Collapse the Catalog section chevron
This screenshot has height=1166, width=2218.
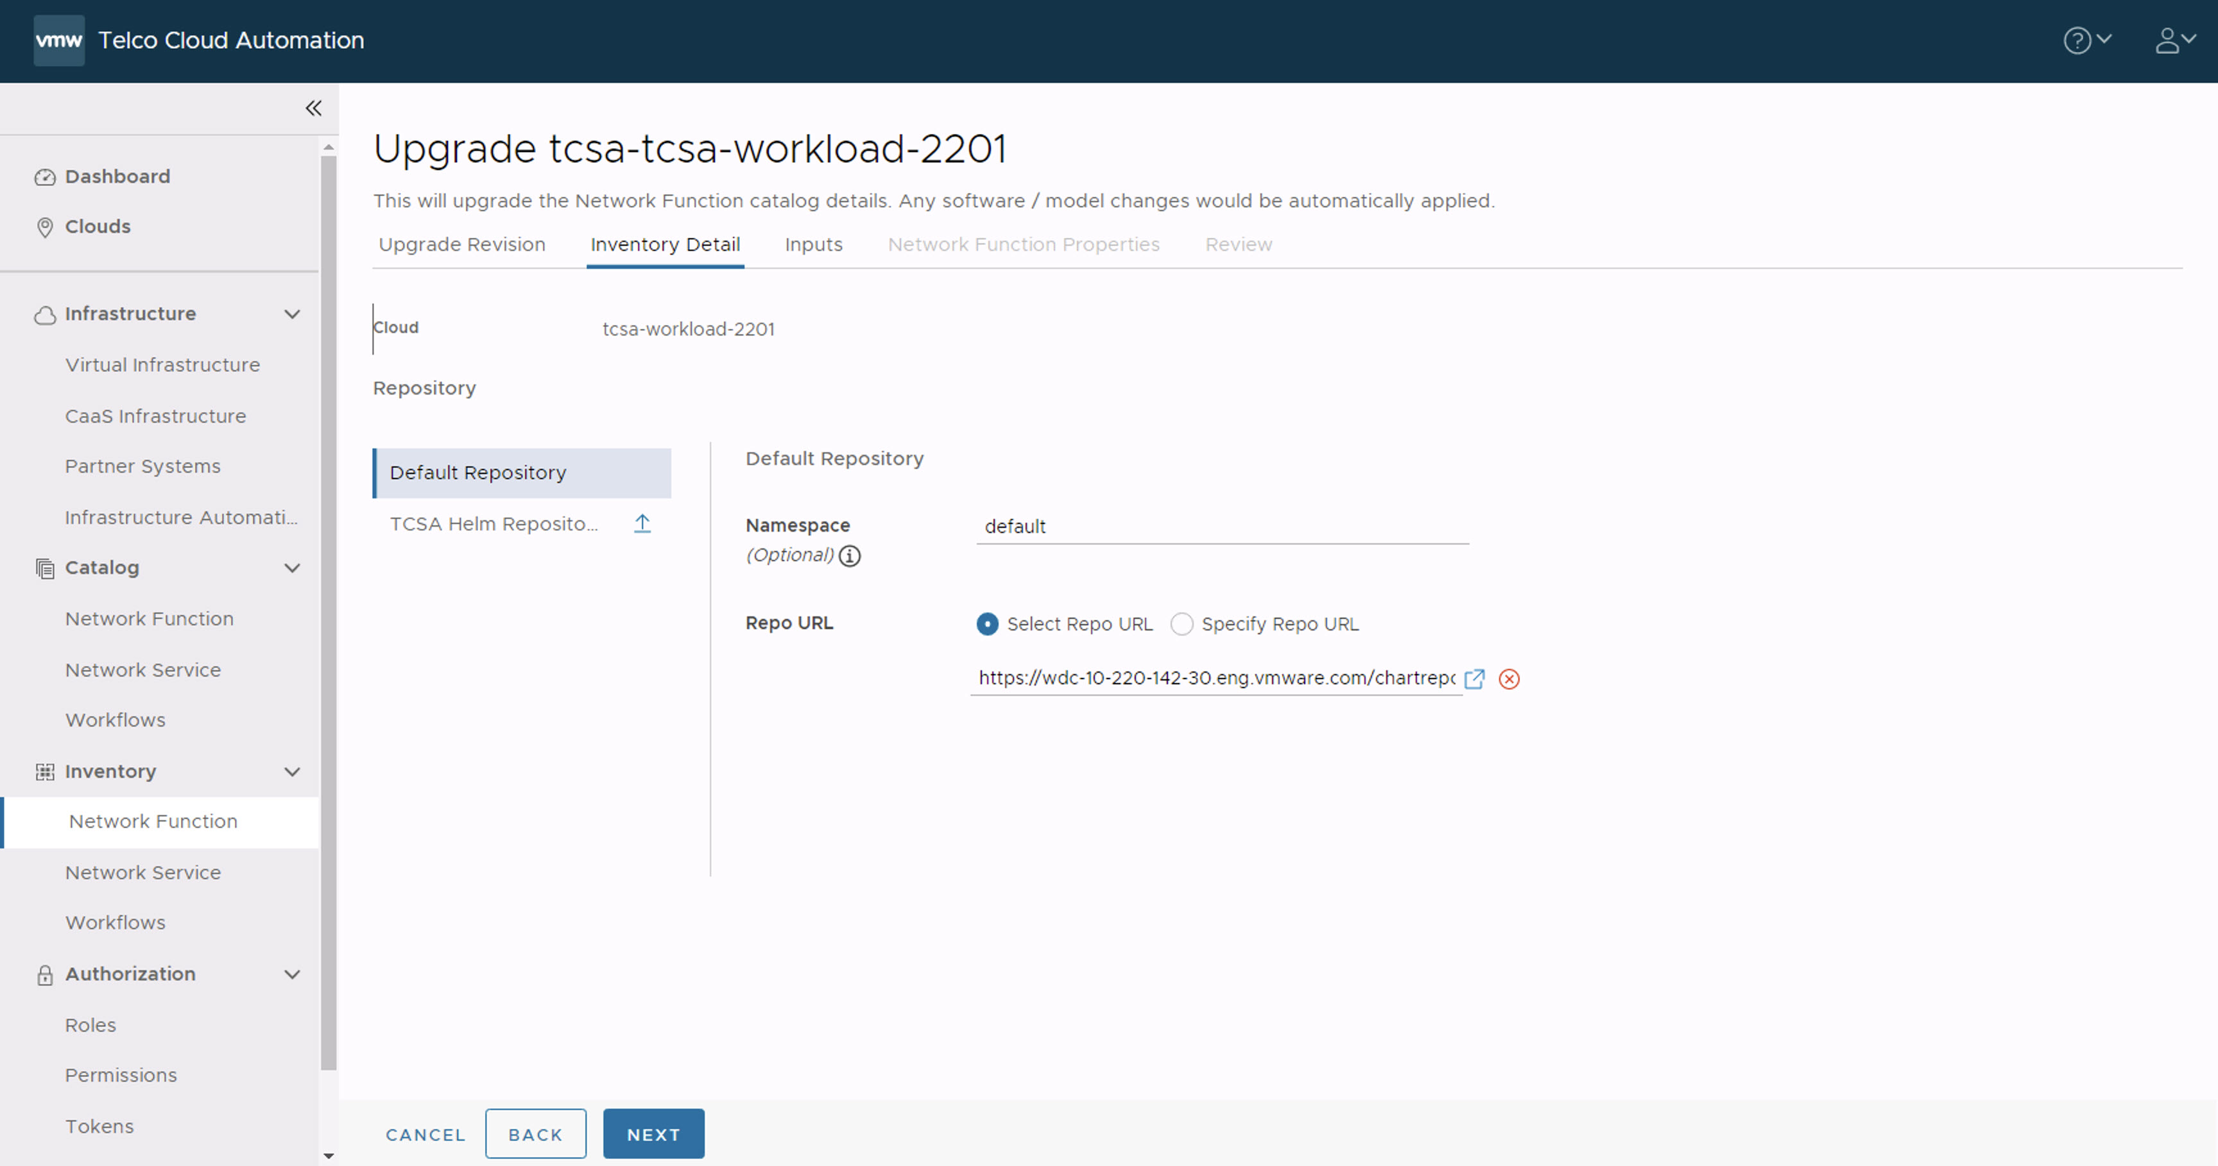(x=293, y=568)
